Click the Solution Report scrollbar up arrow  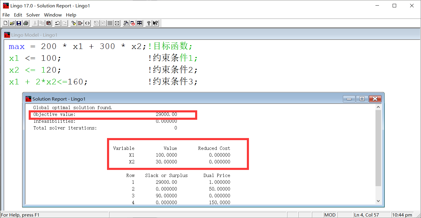(378, 107)
